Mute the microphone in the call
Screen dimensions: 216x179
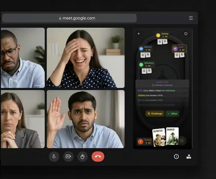[54, 156]
